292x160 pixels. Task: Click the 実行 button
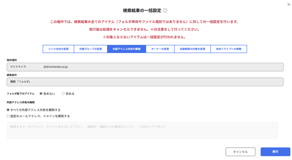[275, 152]
